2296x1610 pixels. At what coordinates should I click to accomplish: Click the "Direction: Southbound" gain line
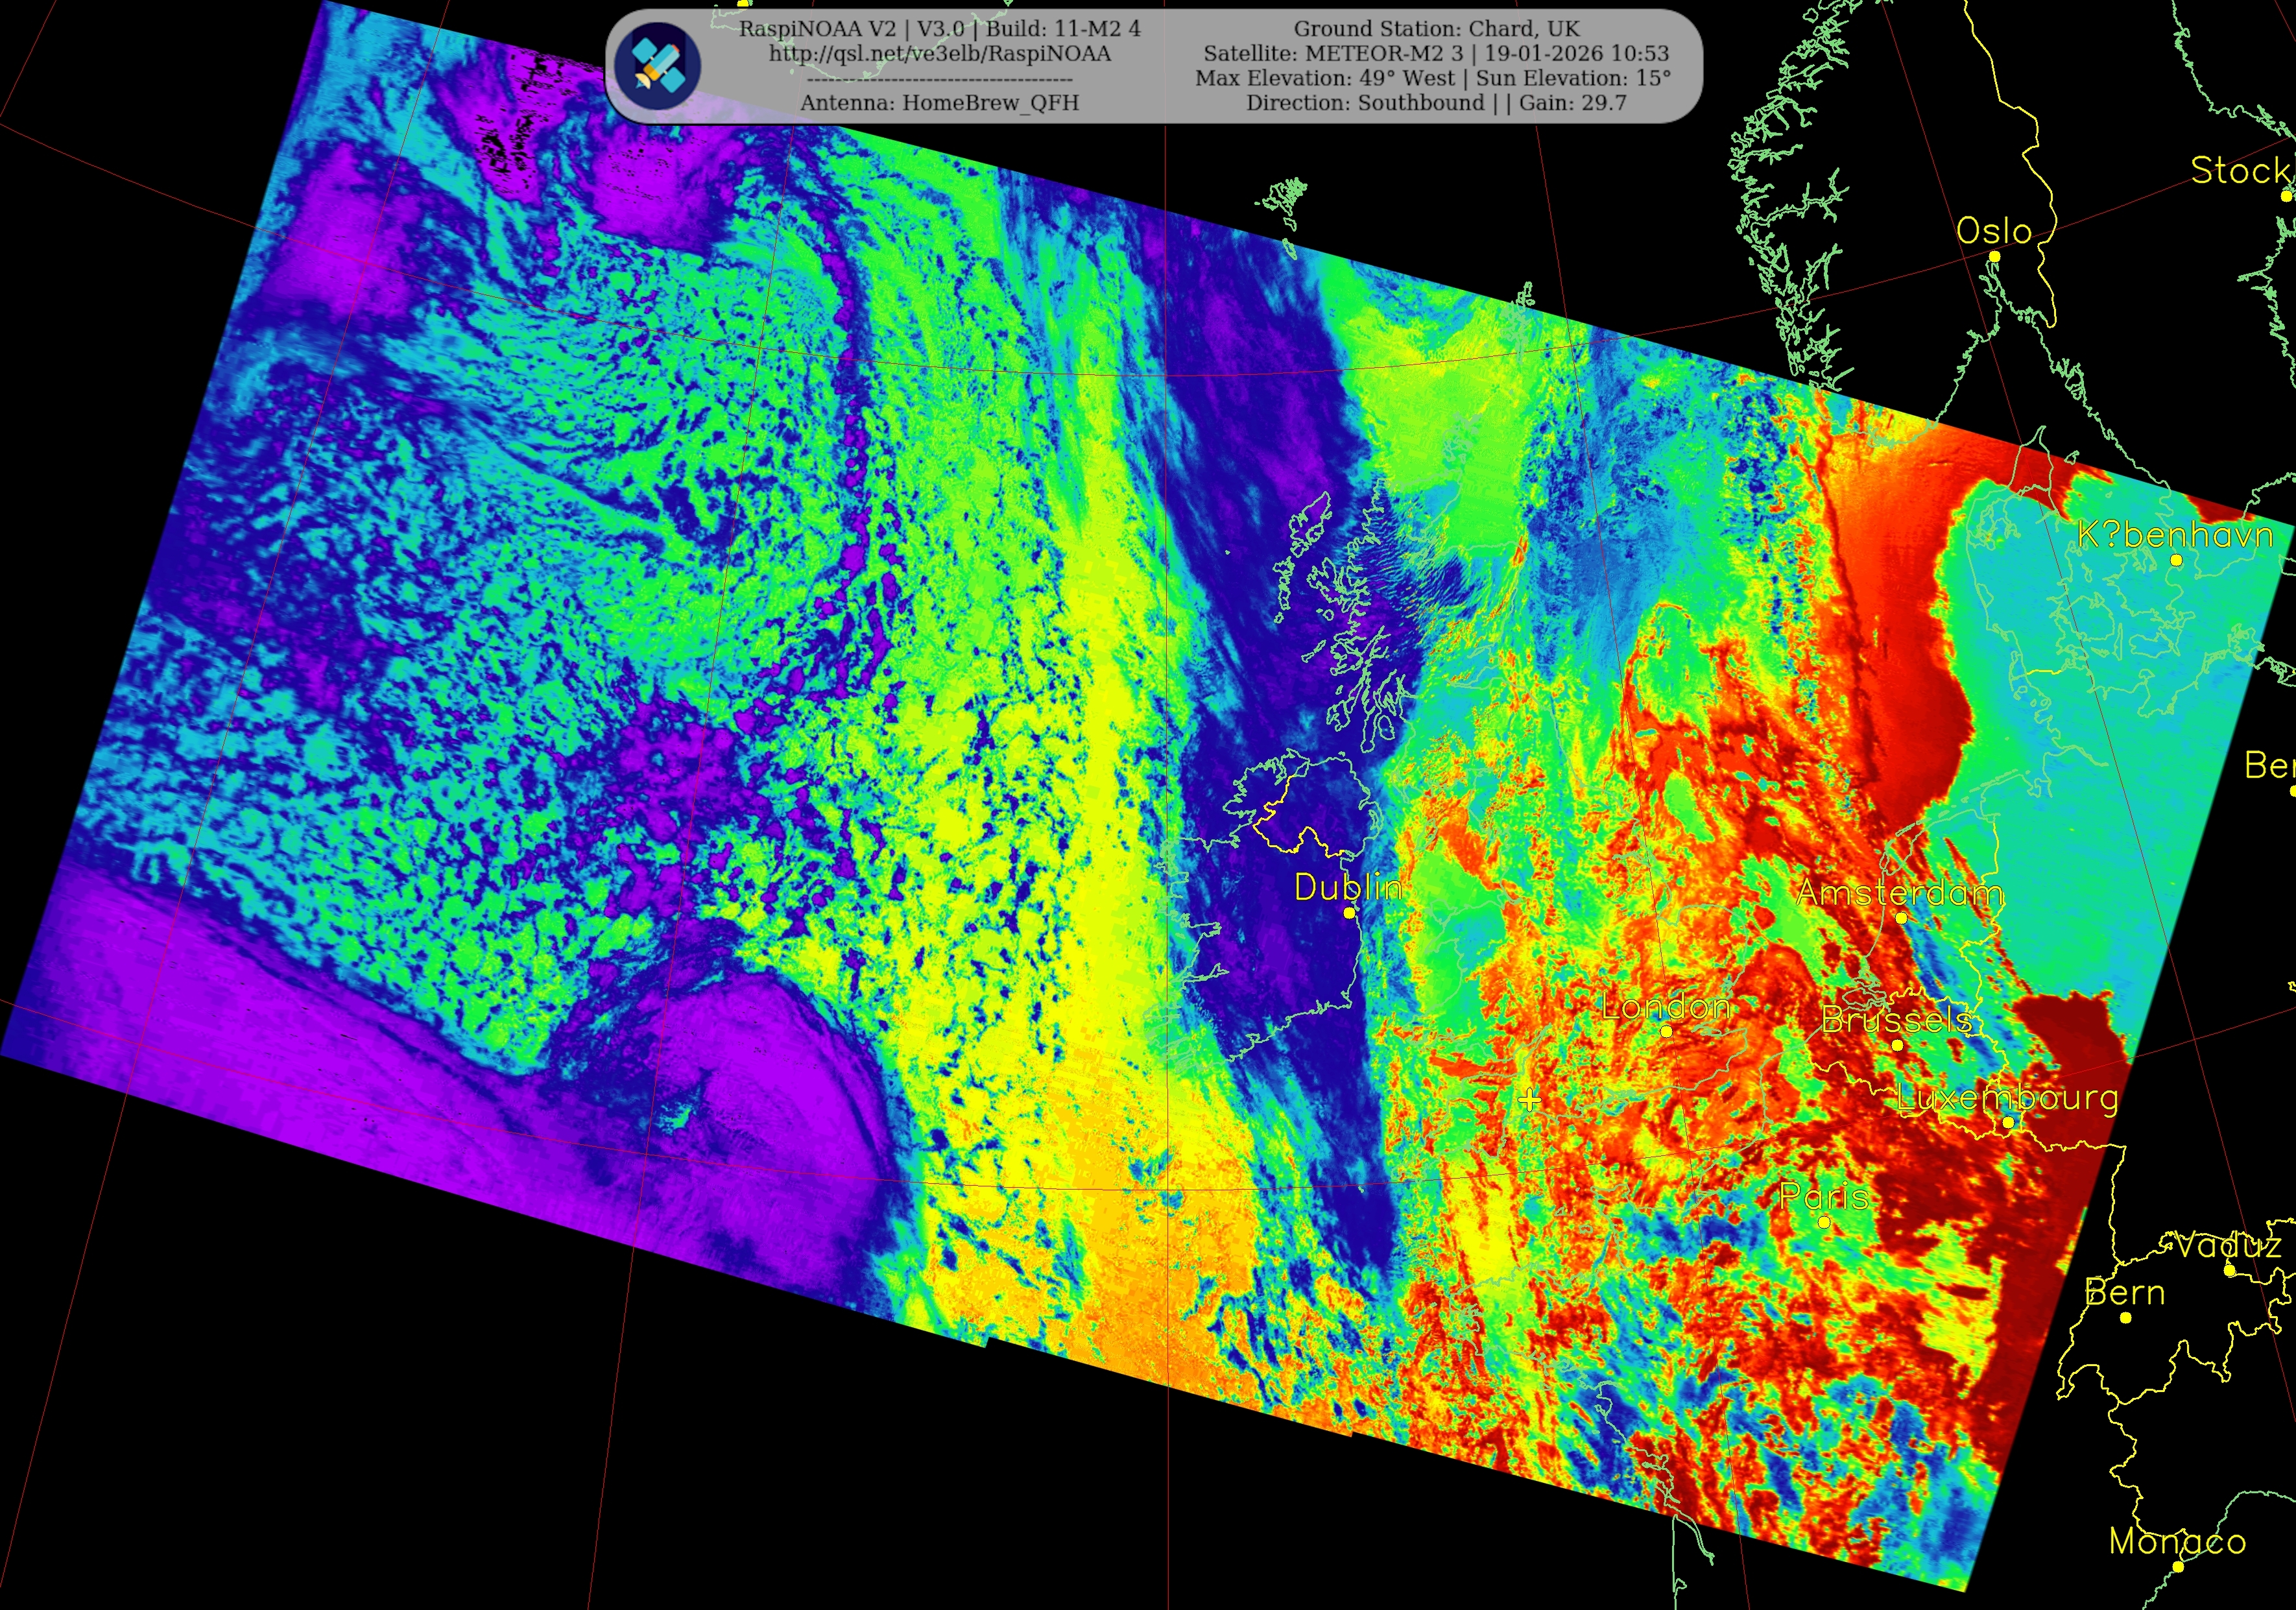(x=1436, y=103)
